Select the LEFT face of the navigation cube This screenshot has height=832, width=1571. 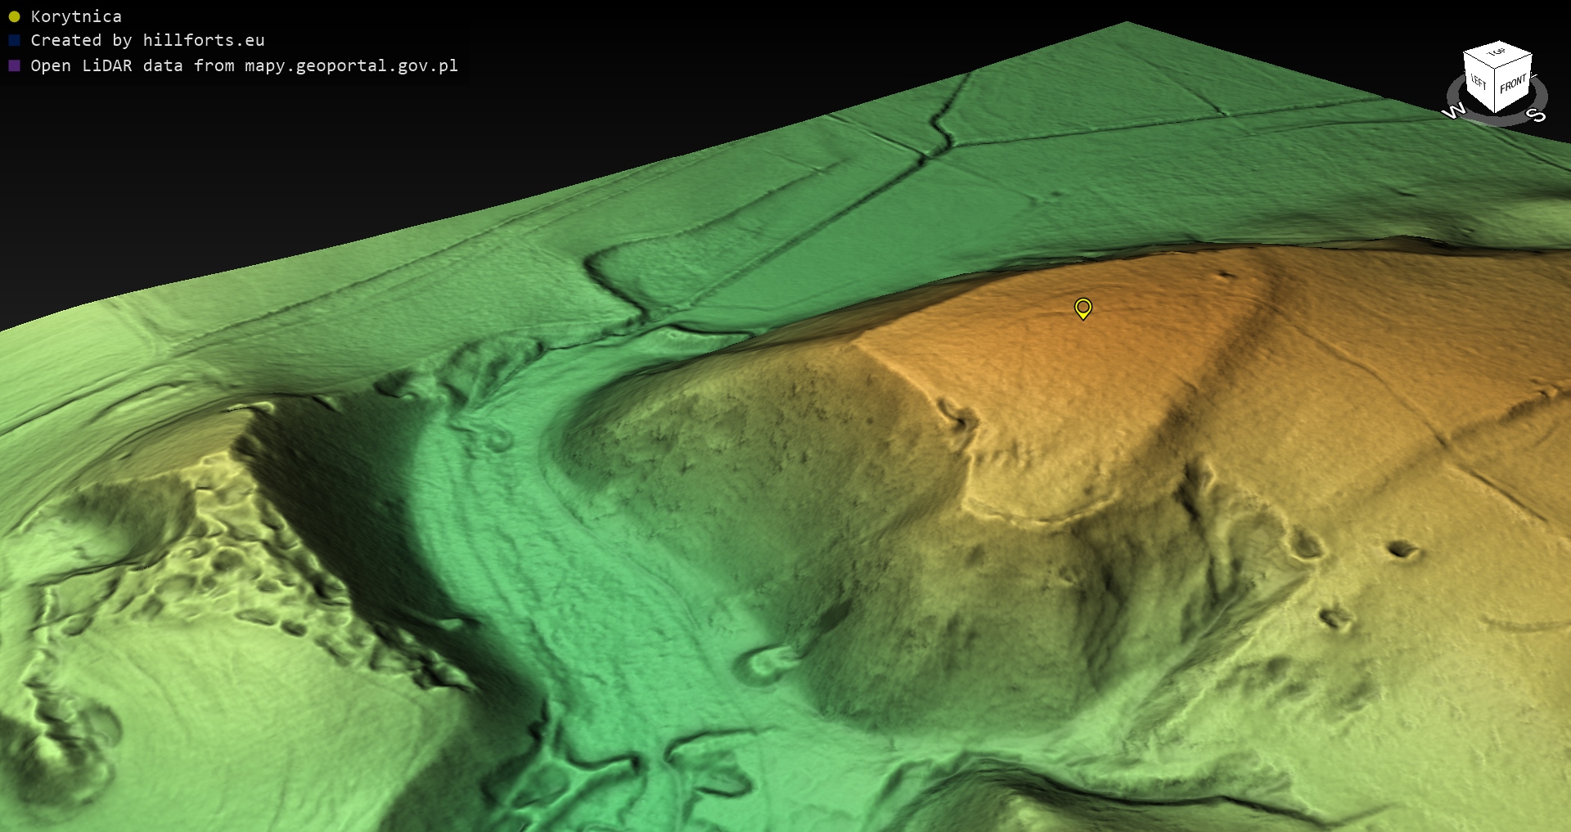pos(1478,82)
